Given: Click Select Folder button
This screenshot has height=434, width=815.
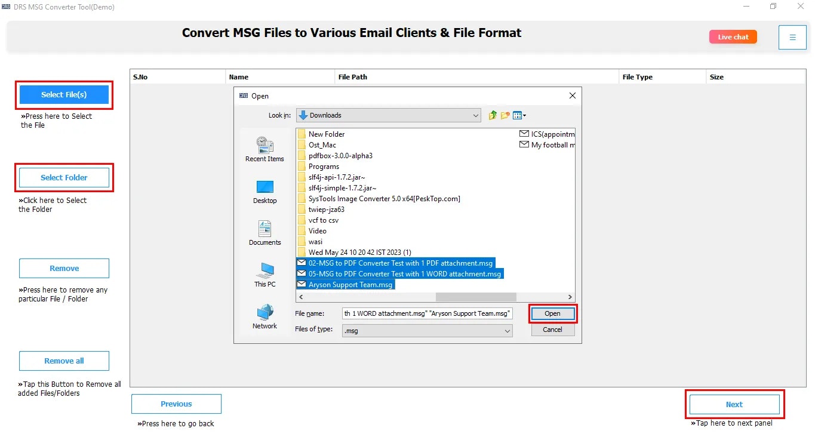Looking at the screenshot, I should click(x=64, y=177).
